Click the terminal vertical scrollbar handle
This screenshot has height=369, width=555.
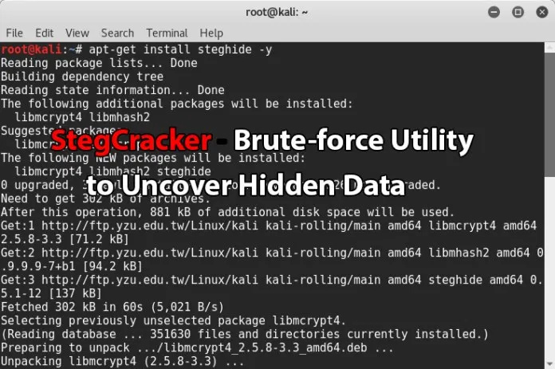click(549, 113)
